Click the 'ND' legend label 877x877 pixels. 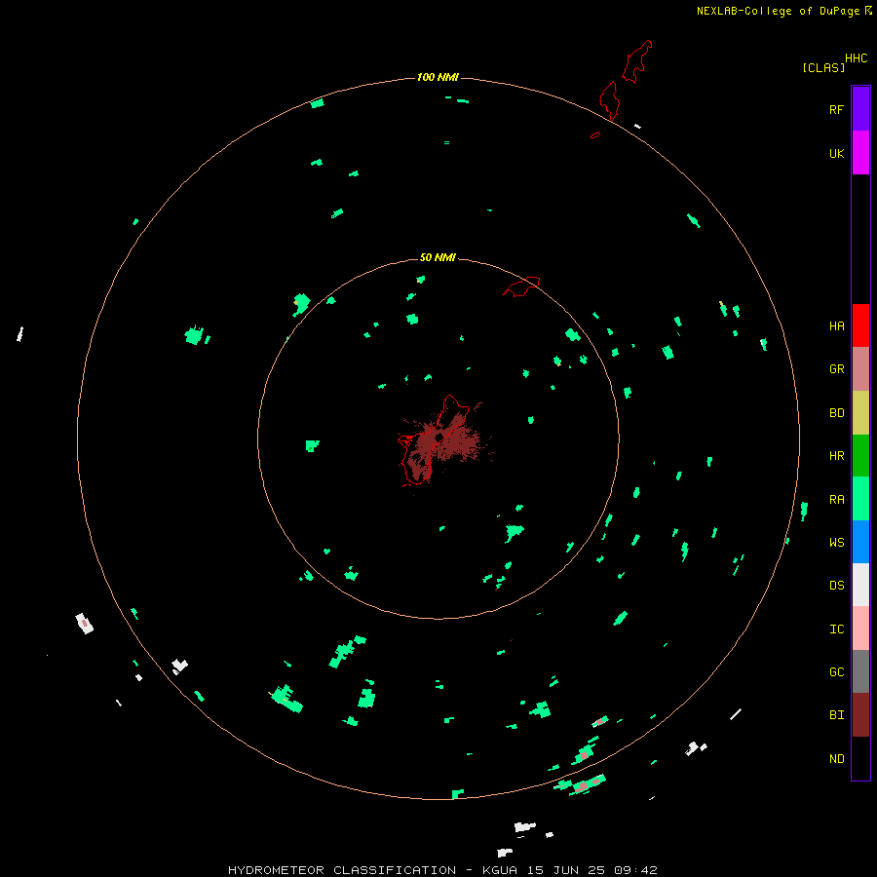[x=836, y=759]
